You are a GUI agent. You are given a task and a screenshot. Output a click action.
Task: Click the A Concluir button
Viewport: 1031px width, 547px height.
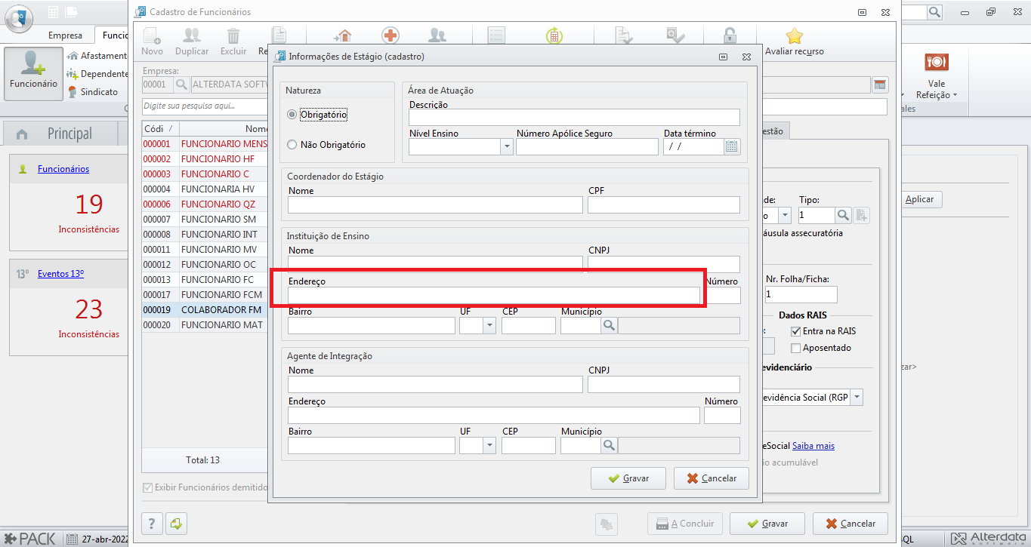point(685,523)
